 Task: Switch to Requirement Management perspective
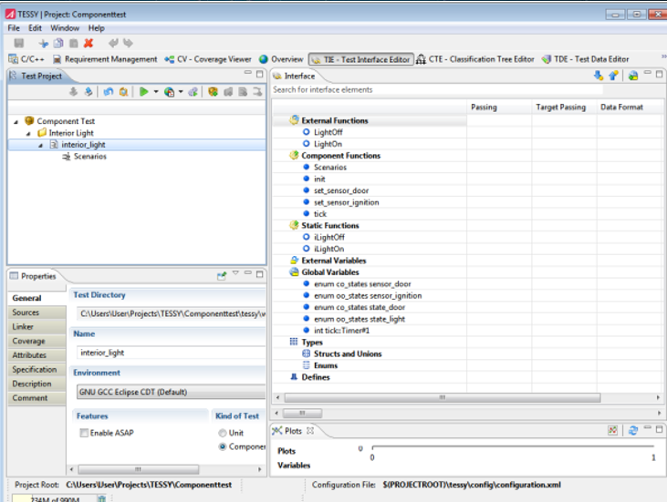point(105,59)
